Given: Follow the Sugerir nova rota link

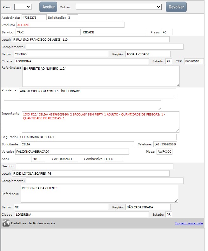Looking at the screenshot, I should [189, 223].
